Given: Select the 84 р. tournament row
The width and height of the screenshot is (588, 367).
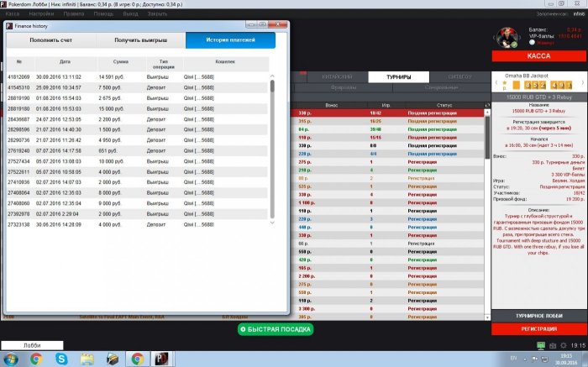Looking at the screenshot, I should (x=387, y=129).
